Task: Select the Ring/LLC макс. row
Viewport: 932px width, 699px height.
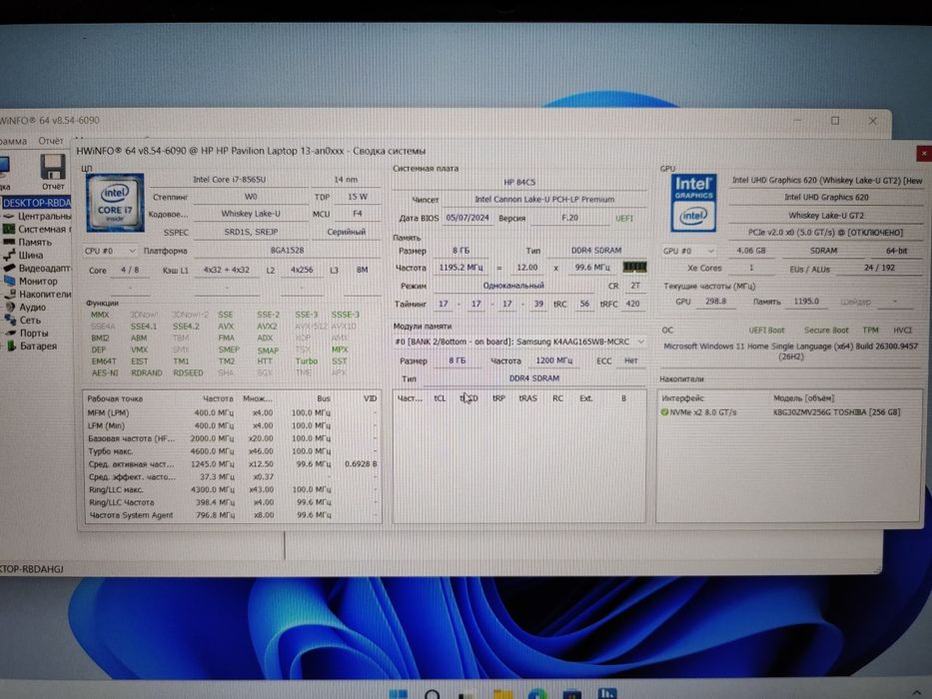Action: coord(232,489)
